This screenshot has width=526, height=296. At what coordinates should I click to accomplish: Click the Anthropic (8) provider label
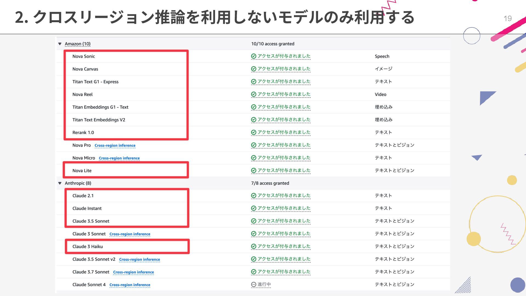point(78,183)
